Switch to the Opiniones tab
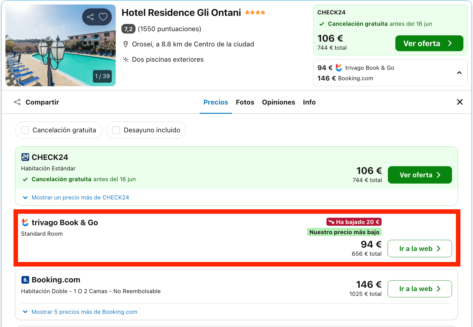Image resolution: width=473 pixels, height=327 pixels. [278, 102]
